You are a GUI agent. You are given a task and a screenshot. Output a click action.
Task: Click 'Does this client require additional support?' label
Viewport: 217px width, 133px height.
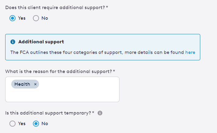pos(55,8)
